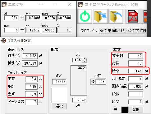
Task: Decrease the 小口 margin with down arrow
Action: (x=94, y=83)
